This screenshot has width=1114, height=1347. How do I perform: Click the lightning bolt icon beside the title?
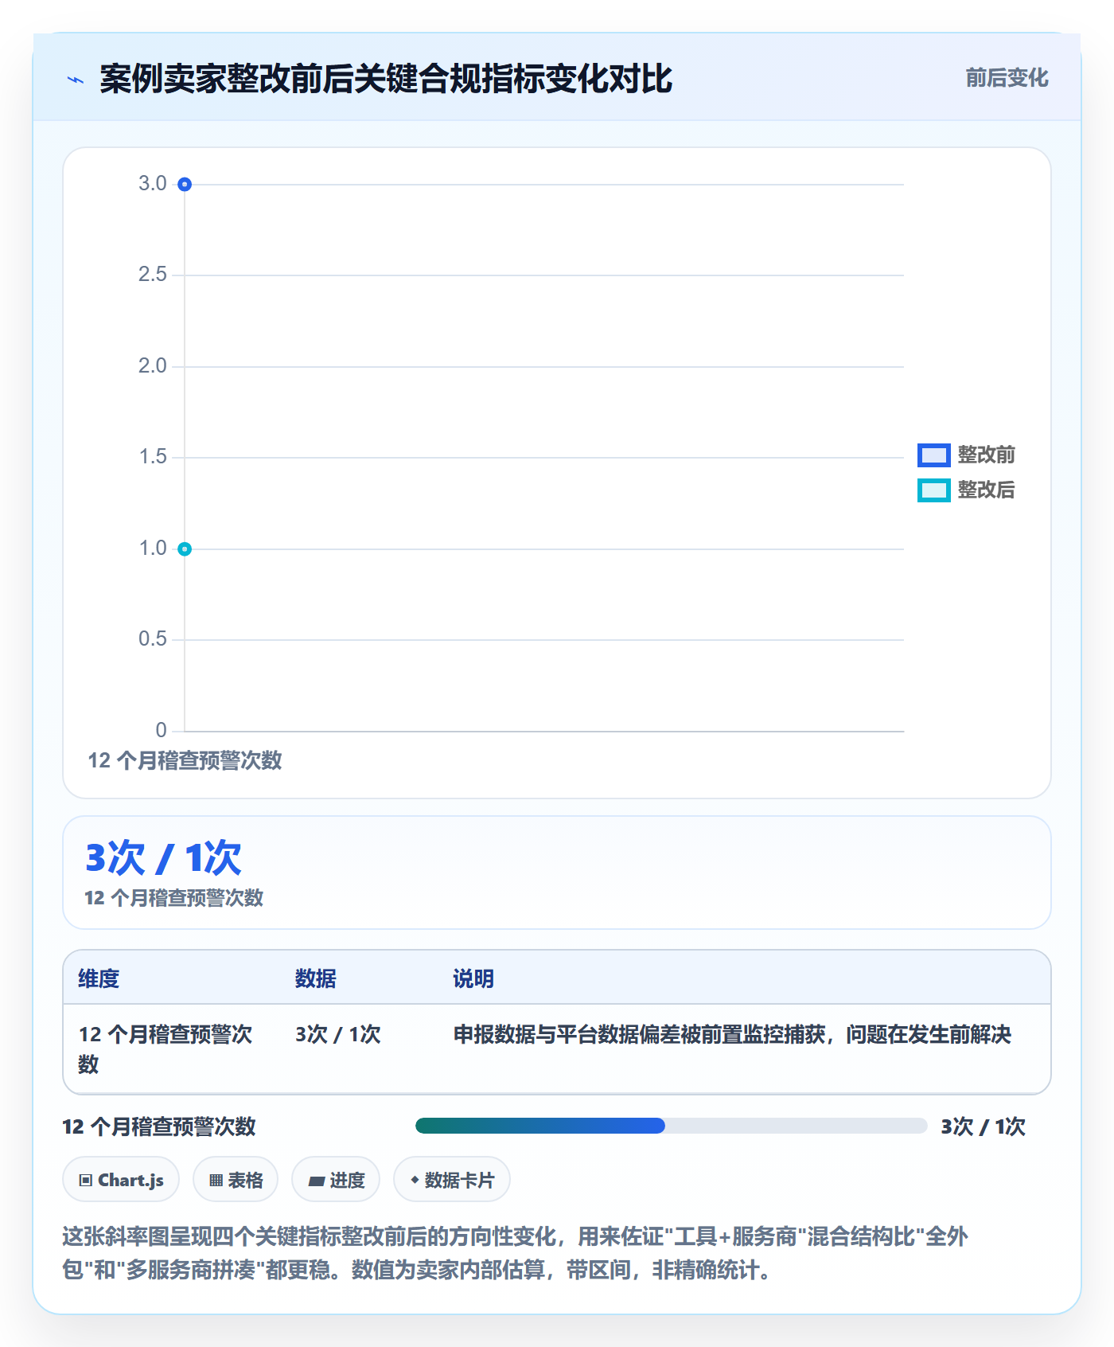pos(76,80)
